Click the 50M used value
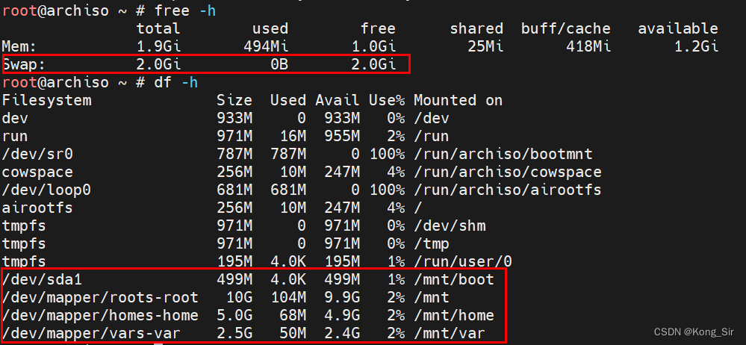The height and width of the screenshot is (345, 746). (293, 334)
